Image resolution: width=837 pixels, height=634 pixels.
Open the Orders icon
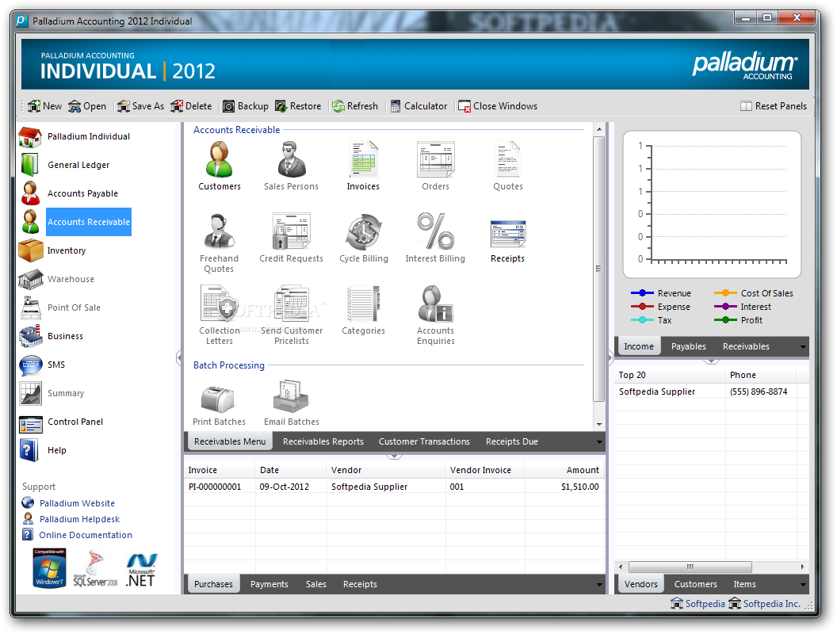[436, 166]
